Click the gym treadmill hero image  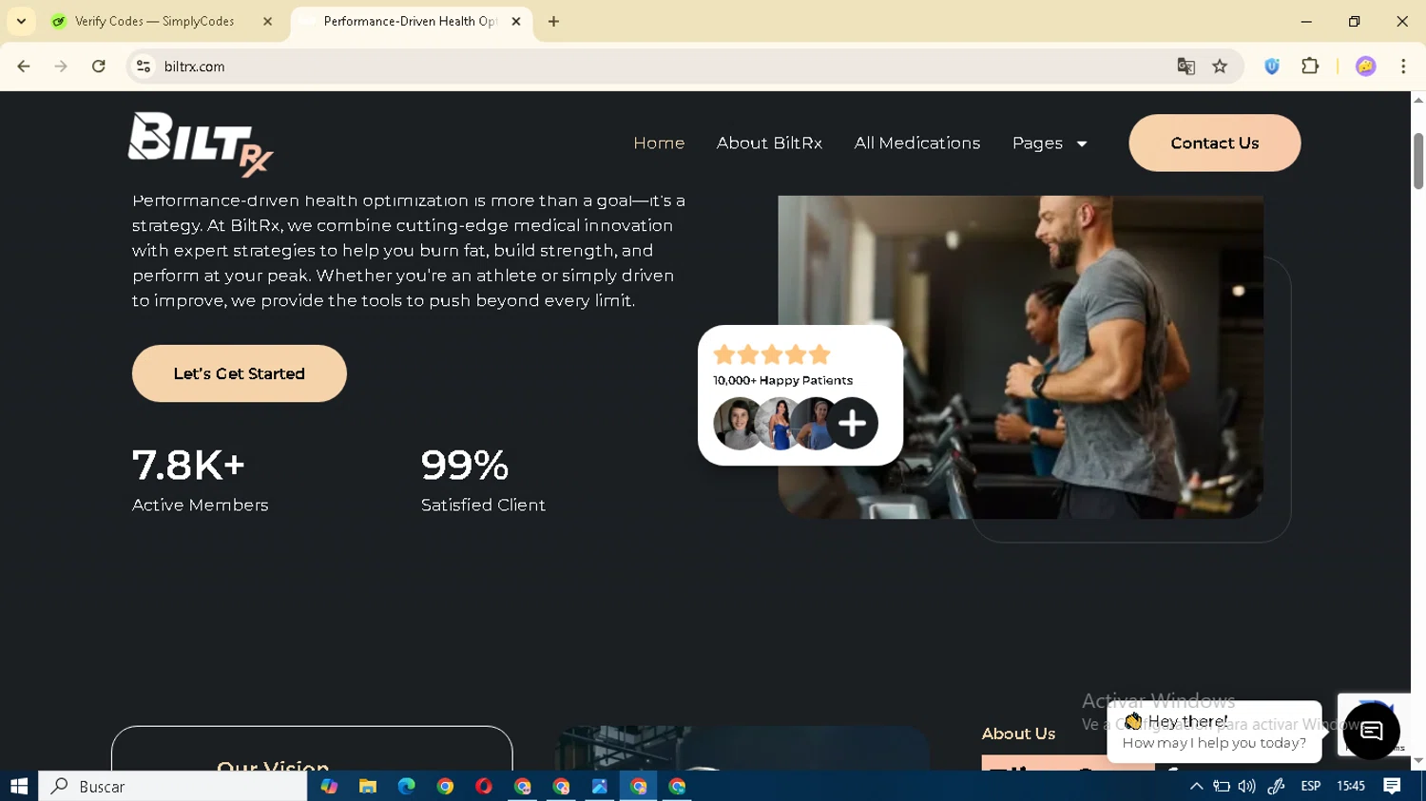click(1020, 356)
